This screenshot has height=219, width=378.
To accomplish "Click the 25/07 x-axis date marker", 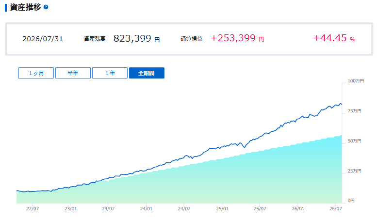I will [x=260, y=209].
